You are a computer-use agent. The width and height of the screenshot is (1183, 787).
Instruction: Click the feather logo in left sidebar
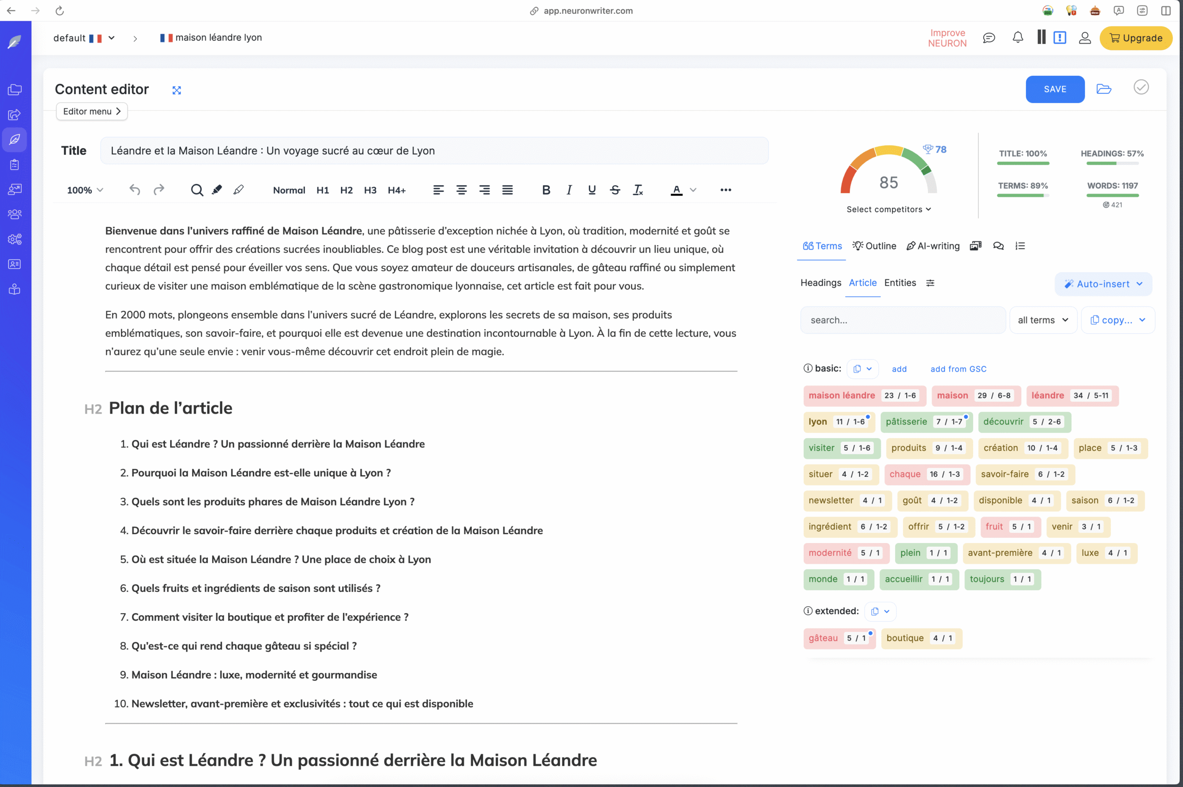(14, 42)
